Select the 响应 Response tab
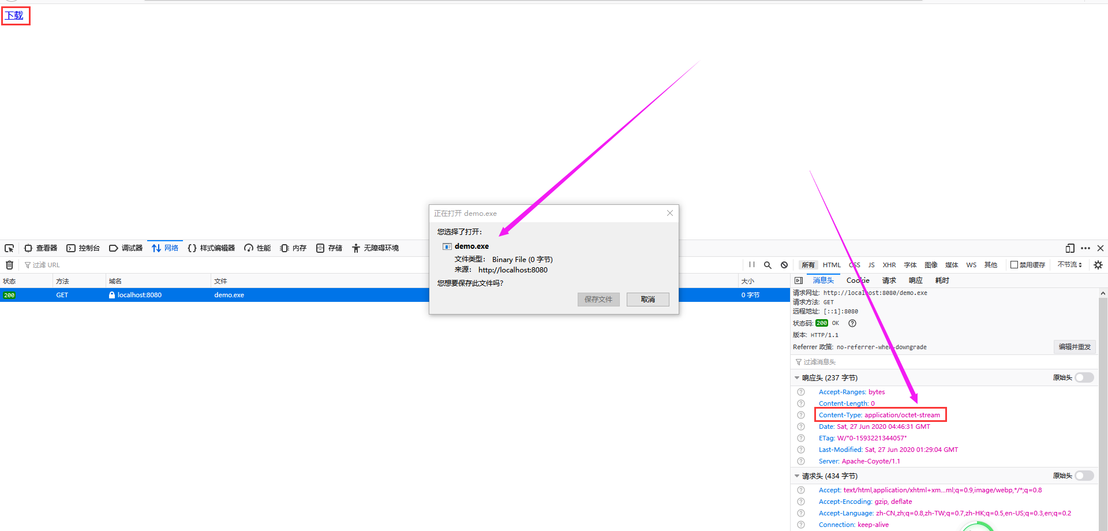Screen dimensions: 1108x531 click(x=916, y=281)
